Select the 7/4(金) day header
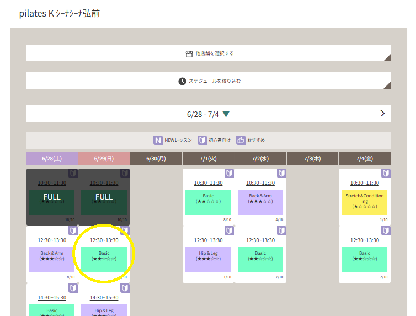416x316 pixels. pyautogui.click(x=365, y=159)
